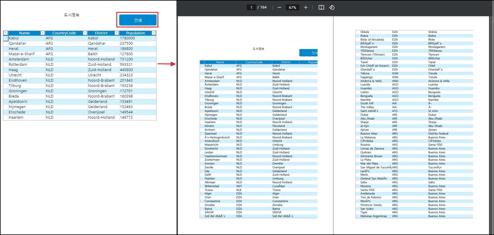
Task: Click the fit to page icon
Action: (x=321, y=7)
